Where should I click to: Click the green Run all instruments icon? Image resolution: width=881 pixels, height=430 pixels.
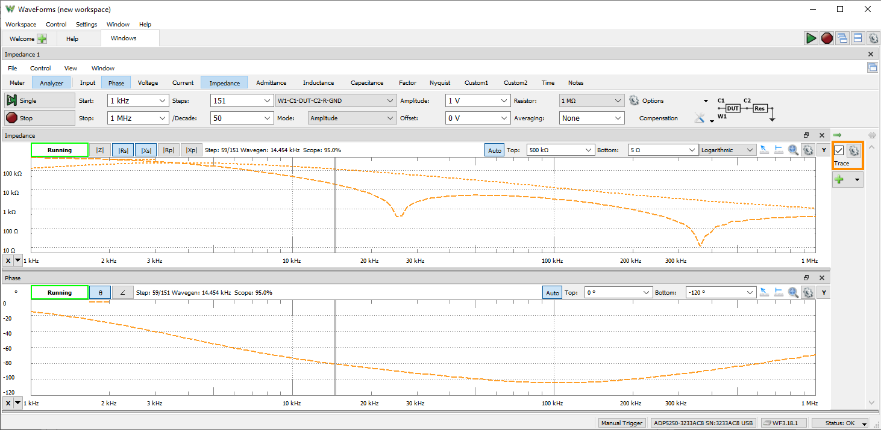tap(811, 38)
